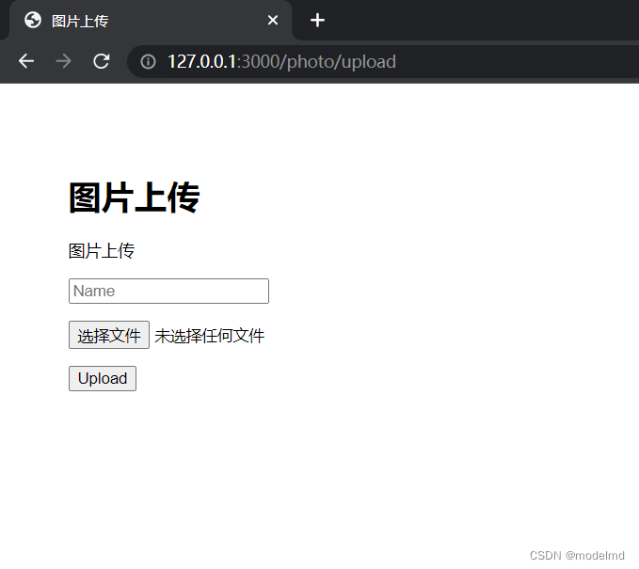Close the 图片上传 tab
Viewport: 639px width, 569px height.
[x=273, y=20]
